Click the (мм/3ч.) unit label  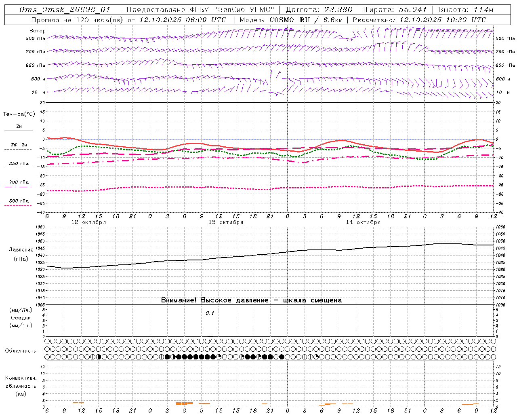(21, 310)
